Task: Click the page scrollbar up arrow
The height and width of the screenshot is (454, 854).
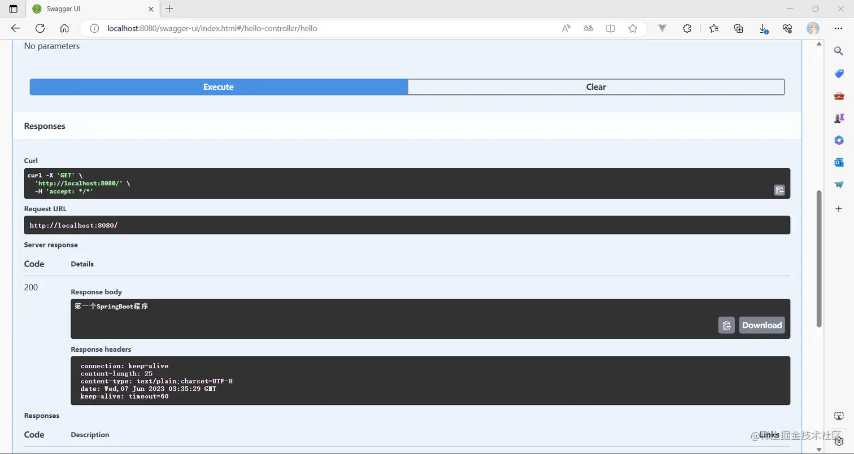Action: pos(820,45)
